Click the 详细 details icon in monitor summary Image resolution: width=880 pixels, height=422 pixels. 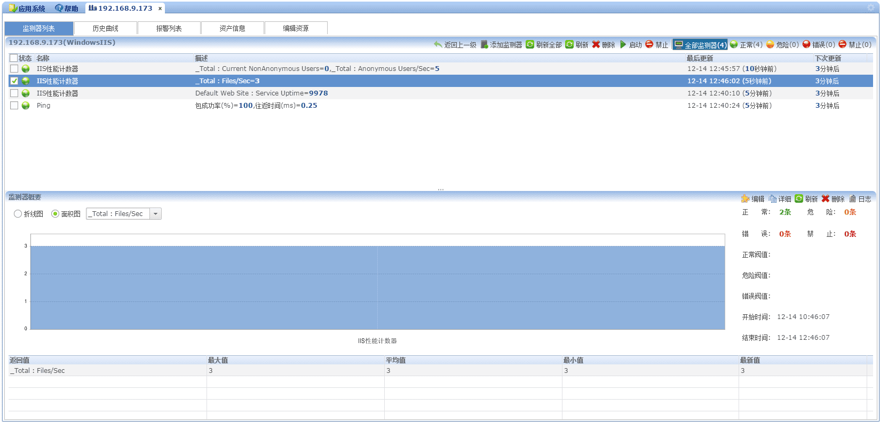pos(772,198)
